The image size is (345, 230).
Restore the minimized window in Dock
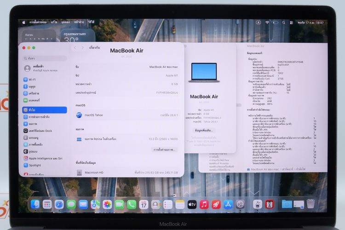(299, 205)
